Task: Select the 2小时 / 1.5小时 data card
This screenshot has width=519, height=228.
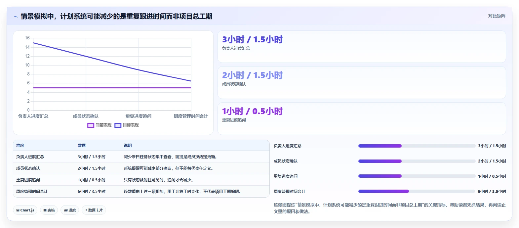Action: click(362, 83)
